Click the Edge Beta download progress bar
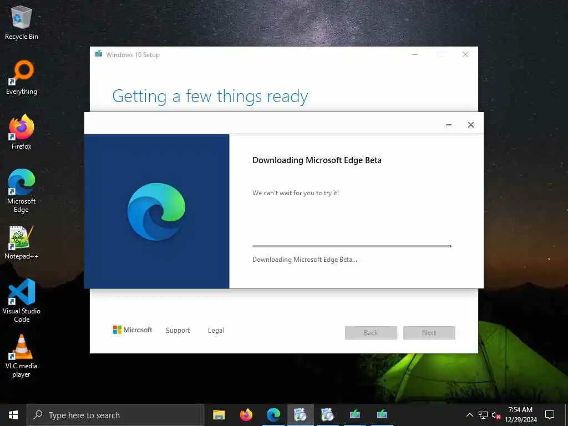568x426 pixels. (x=352, y=246)
